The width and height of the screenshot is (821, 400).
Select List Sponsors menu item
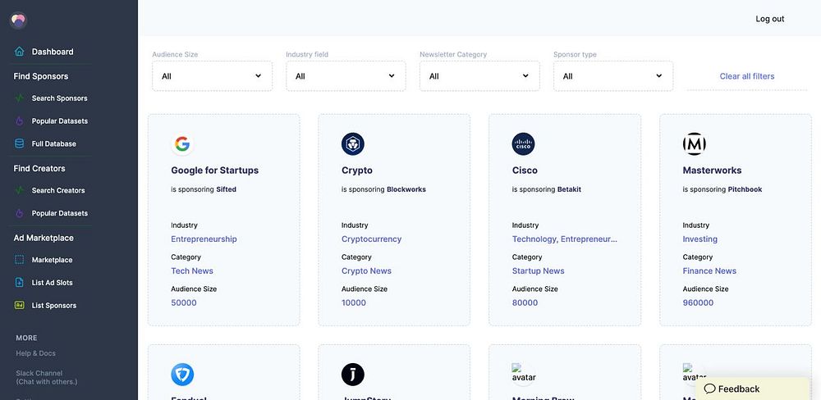[54, 306]
